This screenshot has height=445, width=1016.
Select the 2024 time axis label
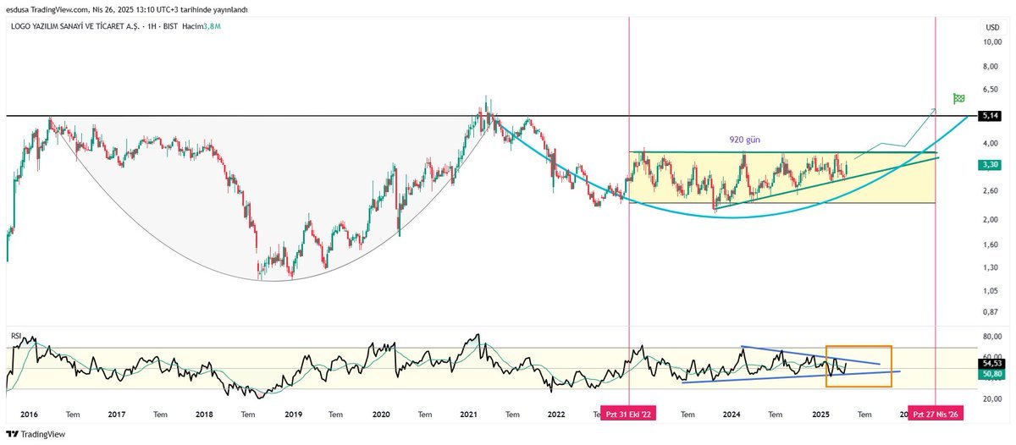coord(732,415)
